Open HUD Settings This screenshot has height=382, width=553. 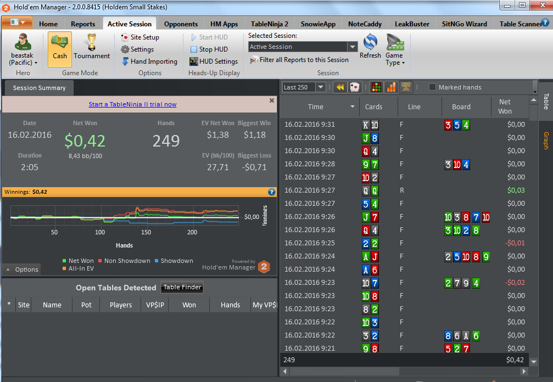pos(214,61)
